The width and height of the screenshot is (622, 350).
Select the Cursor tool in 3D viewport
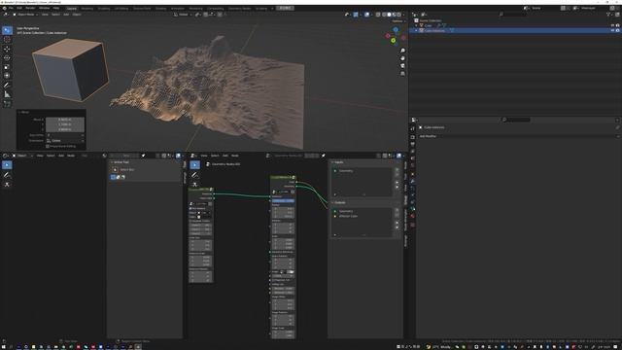[x=7, y=39]
